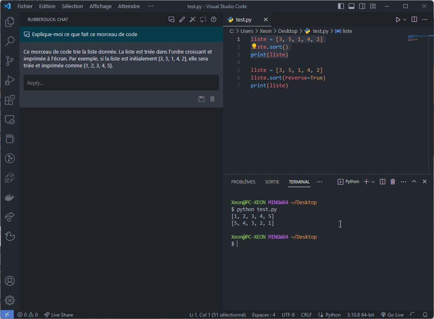Open Source Control view
Image resolution: width=434 pixels, height=319 pixels.
[x=10, y=61]
